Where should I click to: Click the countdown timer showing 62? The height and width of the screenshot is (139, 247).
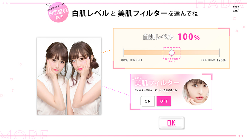(x=236, y=9)
